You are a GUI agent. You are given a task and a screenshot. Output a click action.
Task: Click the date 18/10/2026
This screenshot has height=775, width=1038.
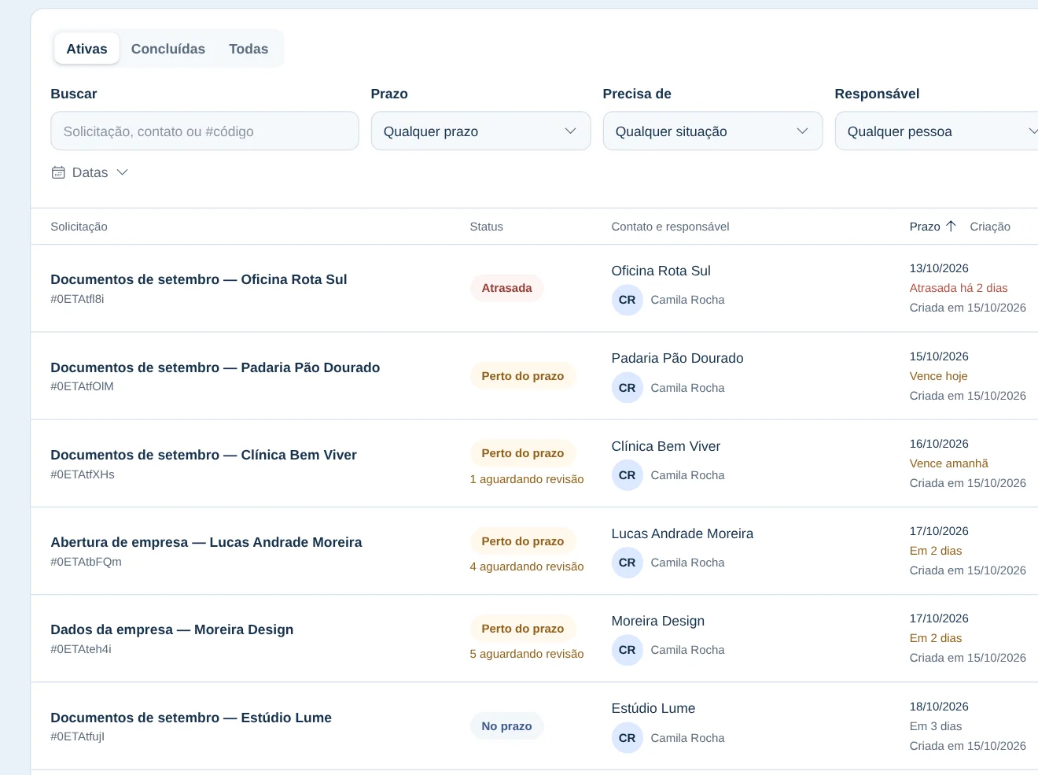(x=939, y=707)
